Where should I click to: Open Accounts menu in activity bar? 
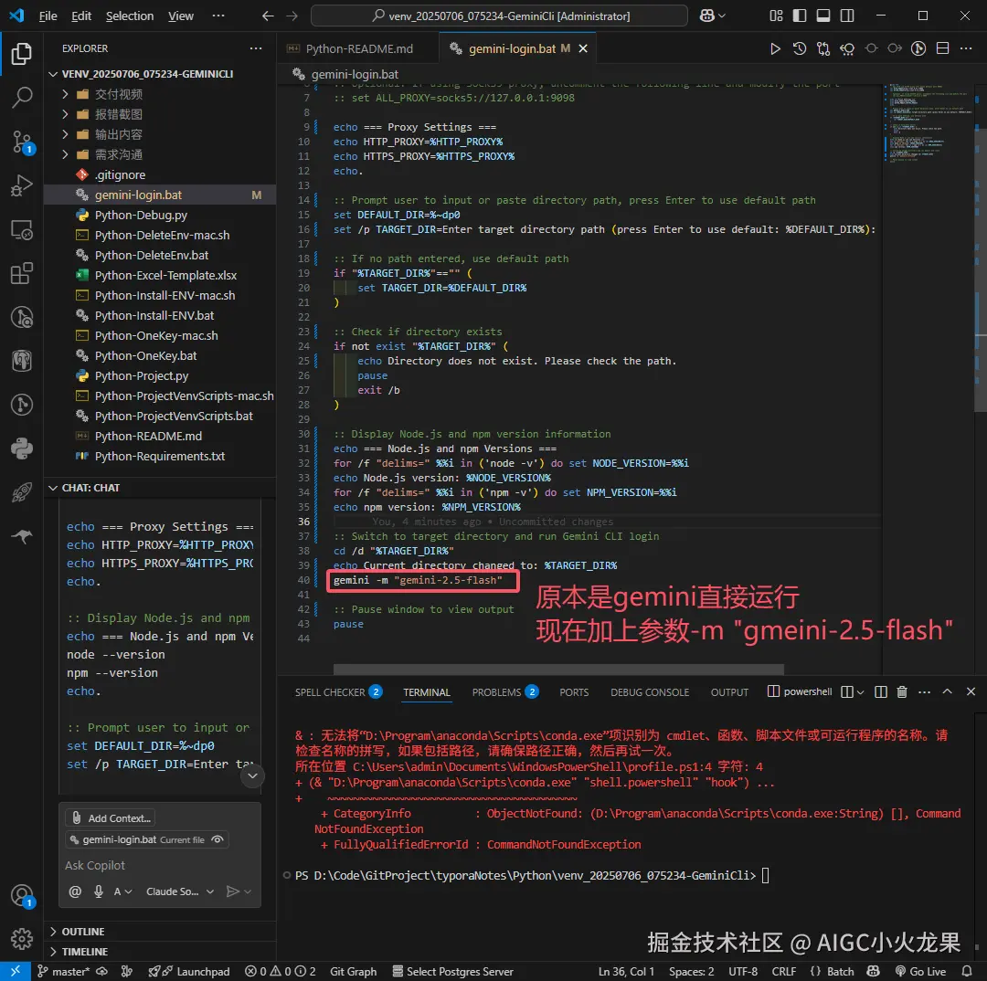coord(21,895)
